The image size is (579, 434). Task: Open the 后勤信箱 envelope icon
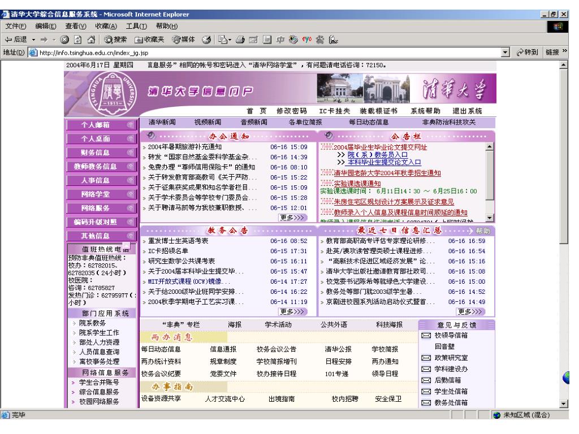(x=426, y=380)
